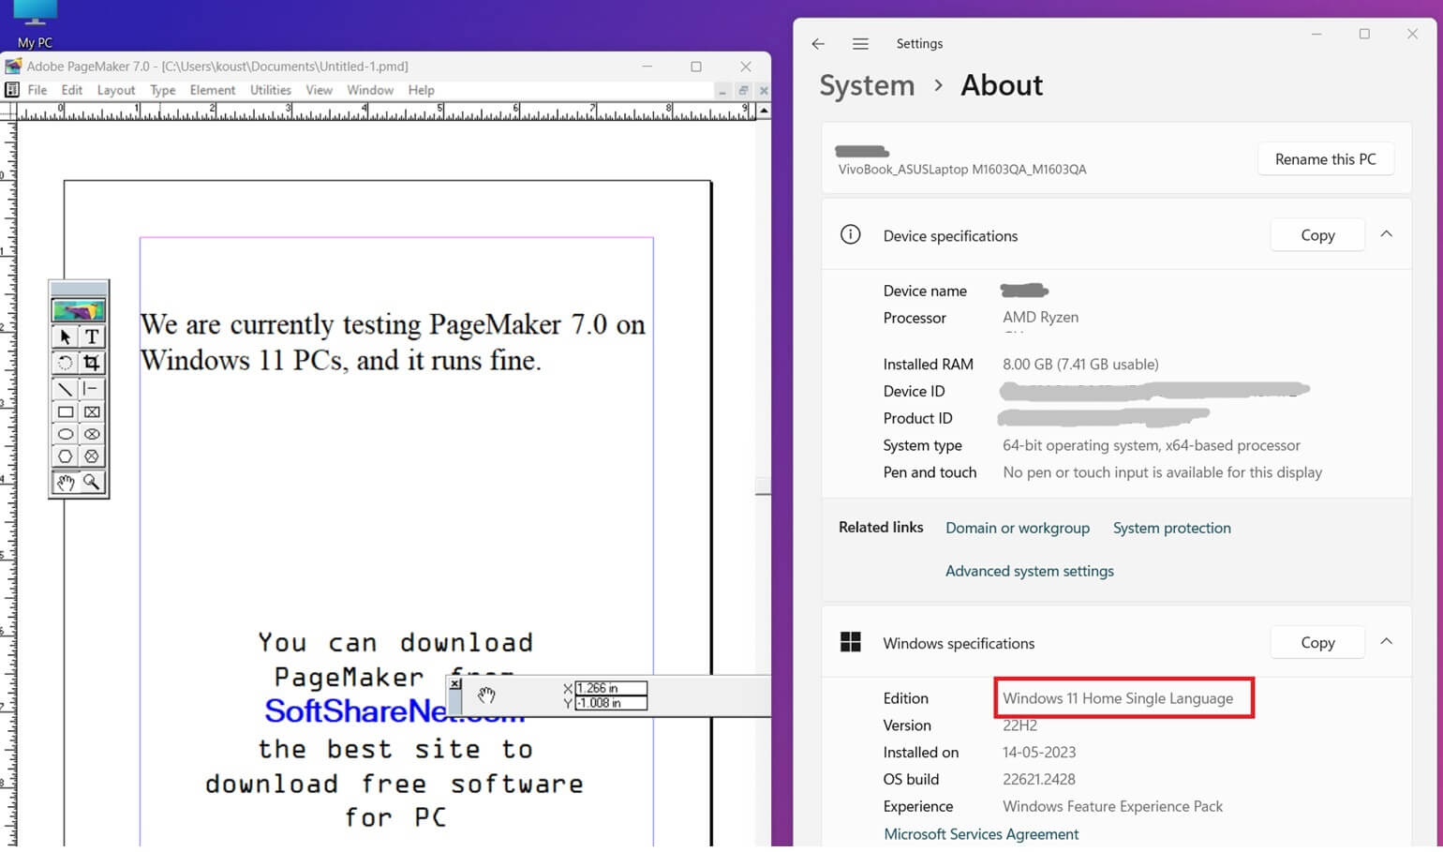Open the File menu in PageMaker

tap(37, 90)
